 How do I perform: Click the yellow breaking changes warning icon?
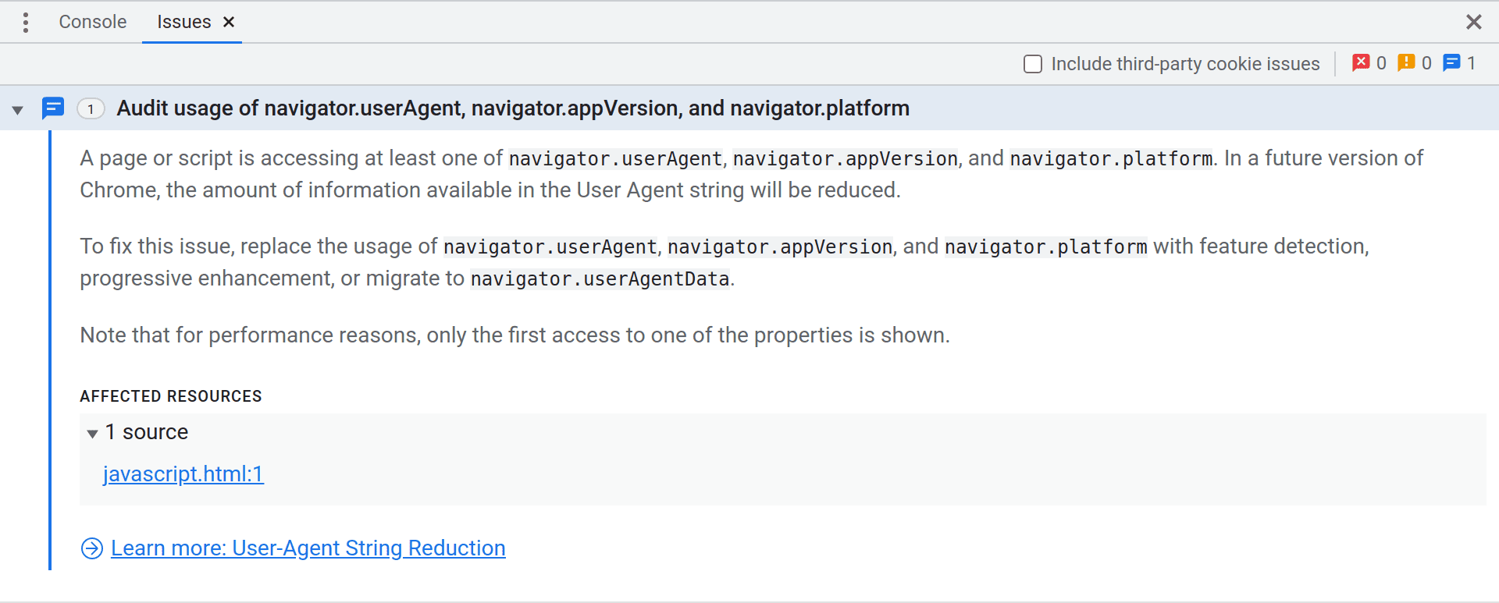click(1406, 63)
